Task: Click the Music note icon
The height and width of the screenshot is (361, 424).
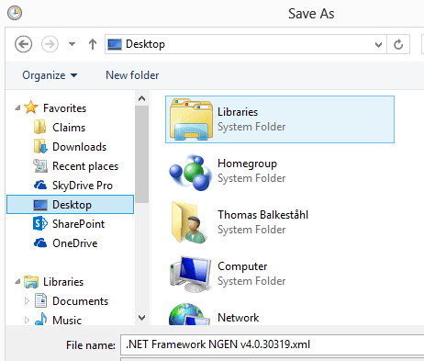Action: click(x=40, y=319)
